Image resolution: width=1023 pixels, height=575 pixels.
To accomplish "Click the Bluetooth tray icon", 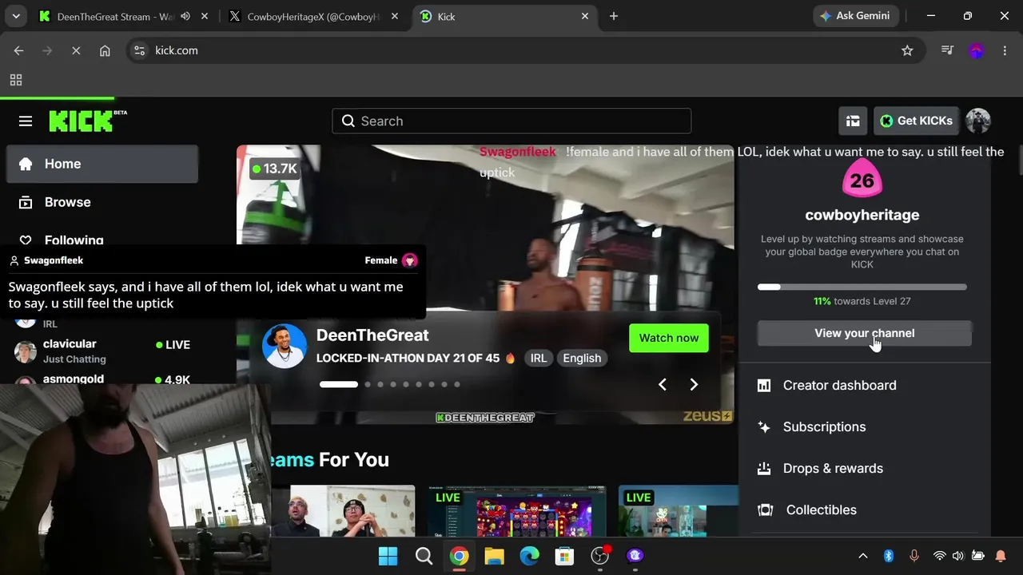I will click(x=888, y=556).
